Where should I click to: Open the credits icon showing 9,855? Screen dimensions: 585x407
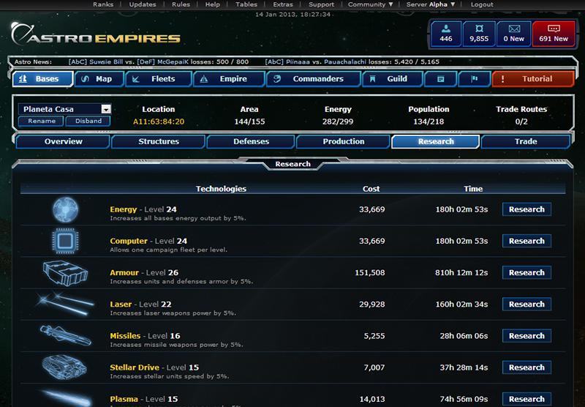coord(479,34)
